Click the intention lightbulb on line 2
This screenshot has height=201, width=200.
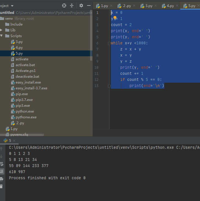(115, 18)
